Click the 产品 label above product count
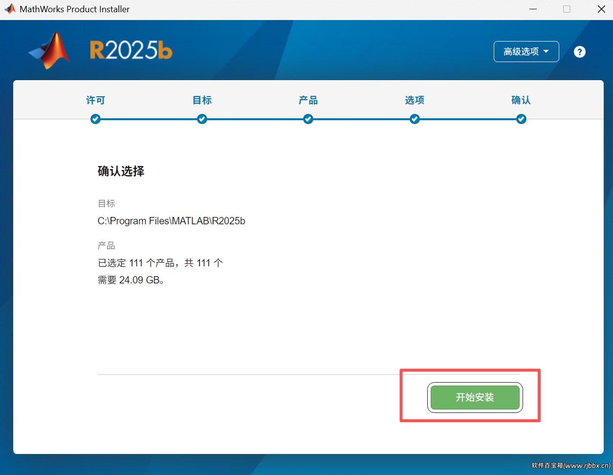This screenshot has width=613, height=475. pyautogui.click(x=107, y=245)
